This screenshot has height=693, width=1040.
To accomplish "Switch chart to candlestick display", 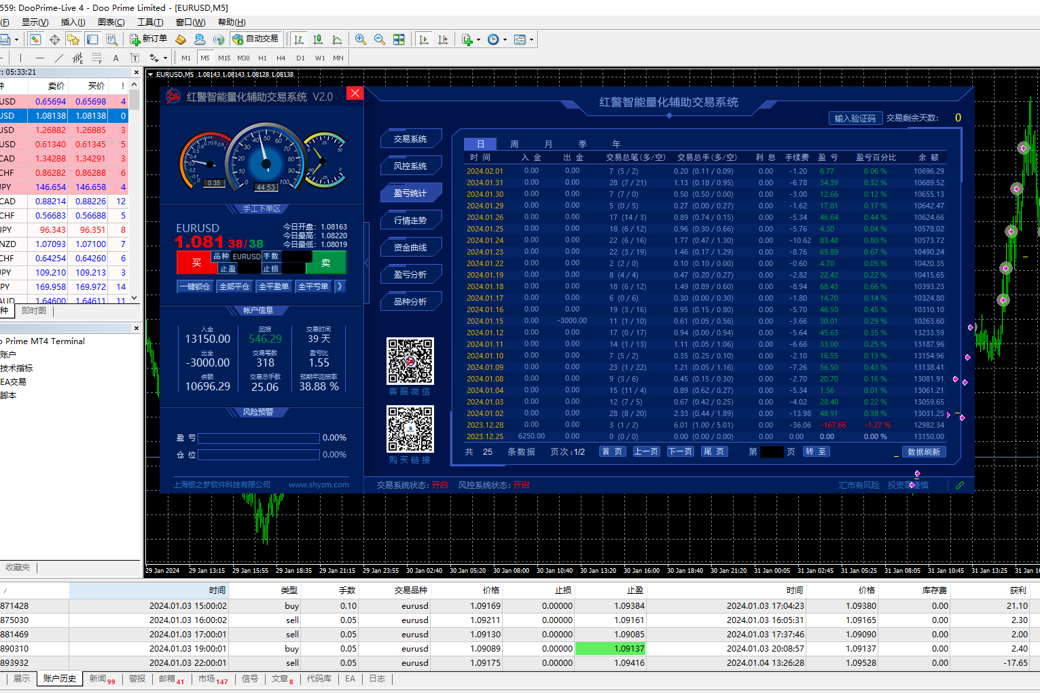I will pyautogui.click(x=318, y=39).
